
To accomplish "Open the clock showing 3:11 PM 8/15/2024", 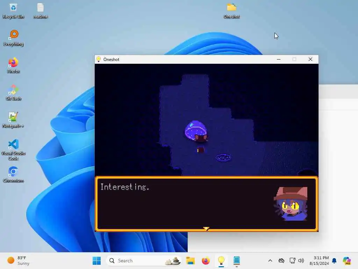I will point(319,261).
